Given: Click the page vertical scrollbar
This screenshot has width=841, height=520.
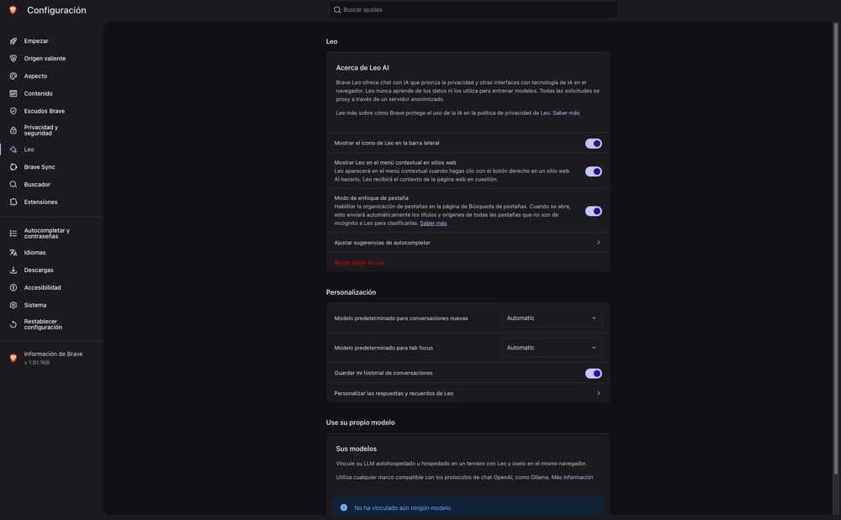Looking at the screenshot, I should [x=836, y=248].
